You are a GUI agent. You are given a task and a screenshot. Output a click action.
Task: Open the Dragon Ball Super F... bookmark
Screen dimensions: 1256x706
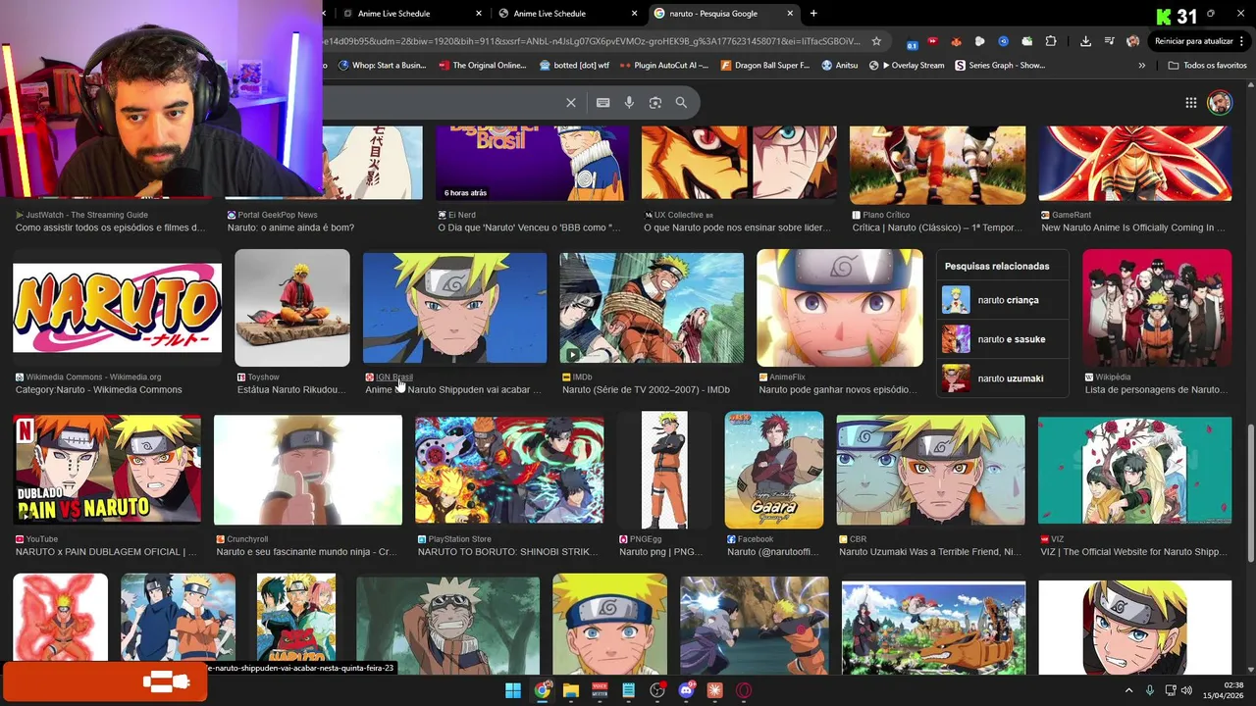tap(764, 66)
